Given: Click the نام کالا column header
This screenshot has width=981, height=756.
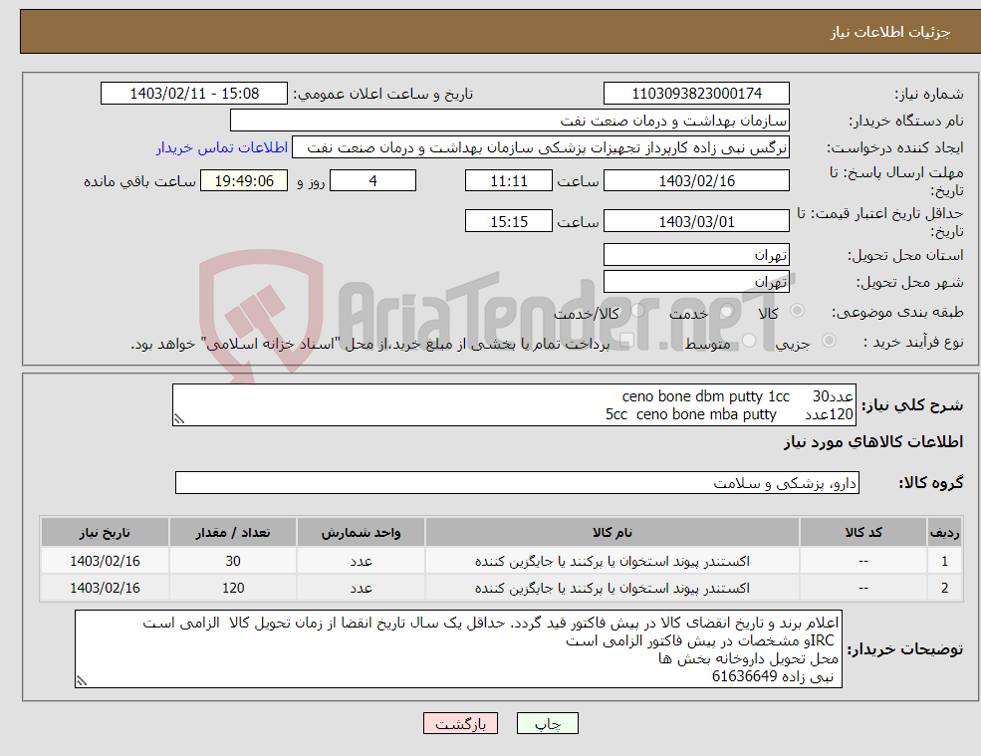Looking at the screenshot, I should click(613, 532).
